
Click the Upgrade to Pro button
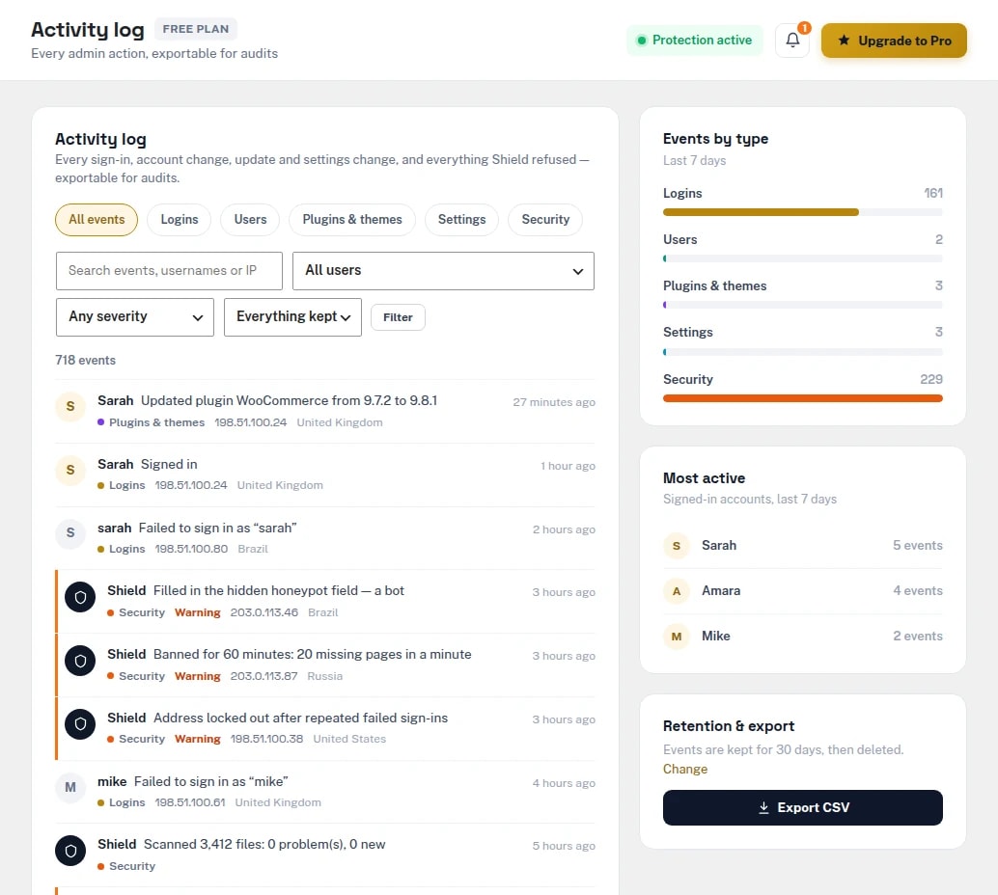(894, 41)
